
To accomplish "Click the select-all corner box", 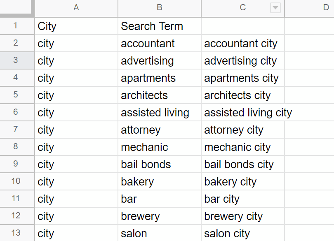I will click(17, 8).
